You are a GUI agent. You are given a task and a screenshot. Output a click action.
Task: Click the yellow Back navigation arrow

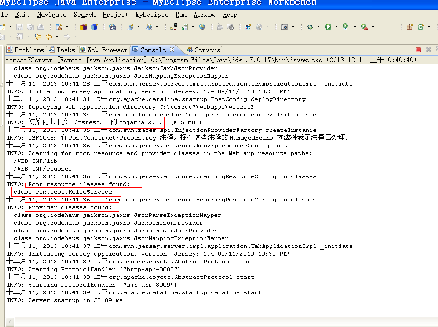pos(49,36)
